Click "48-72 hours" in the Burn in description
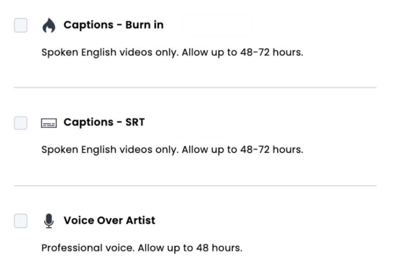Viewport: 396px width, 276px height. pyautogui.click(x=271, y=52)
